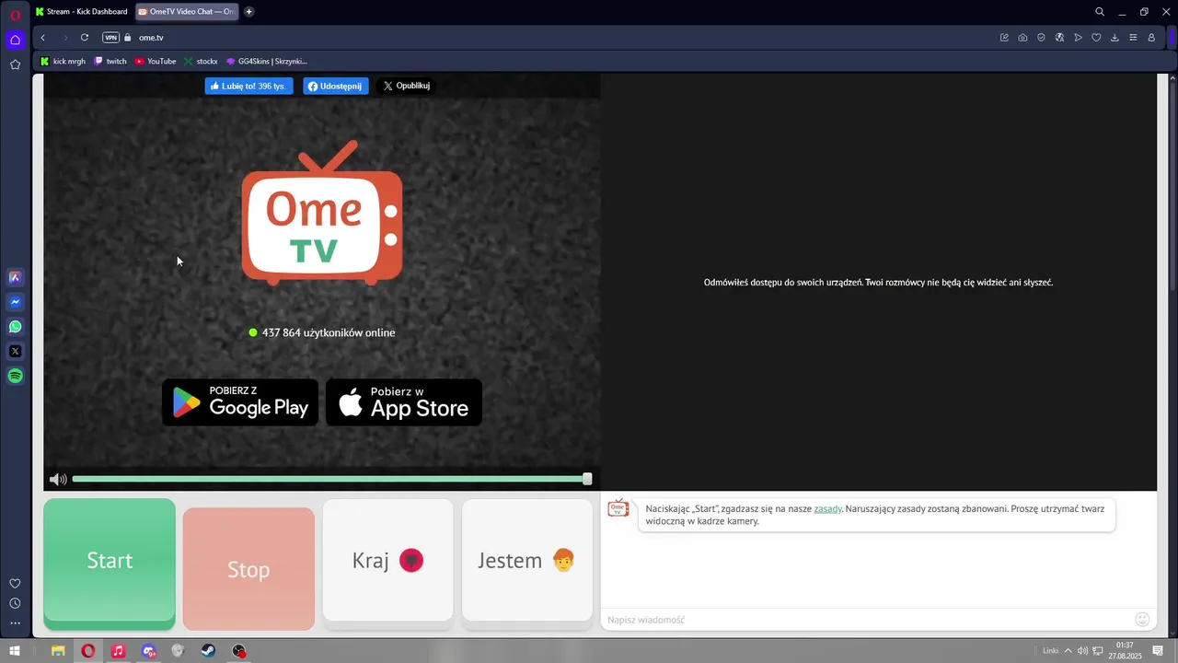Open the GG4Skins bookmark
The width and height of the screenshot is (1178, 663).
pos(267,62)
